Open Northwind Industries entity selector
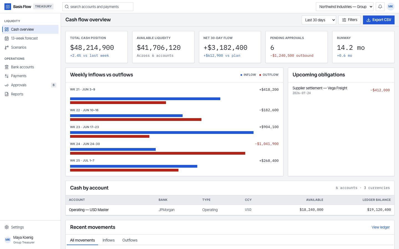The width and height of the screenshot is (399, 249). coord(345,7)
